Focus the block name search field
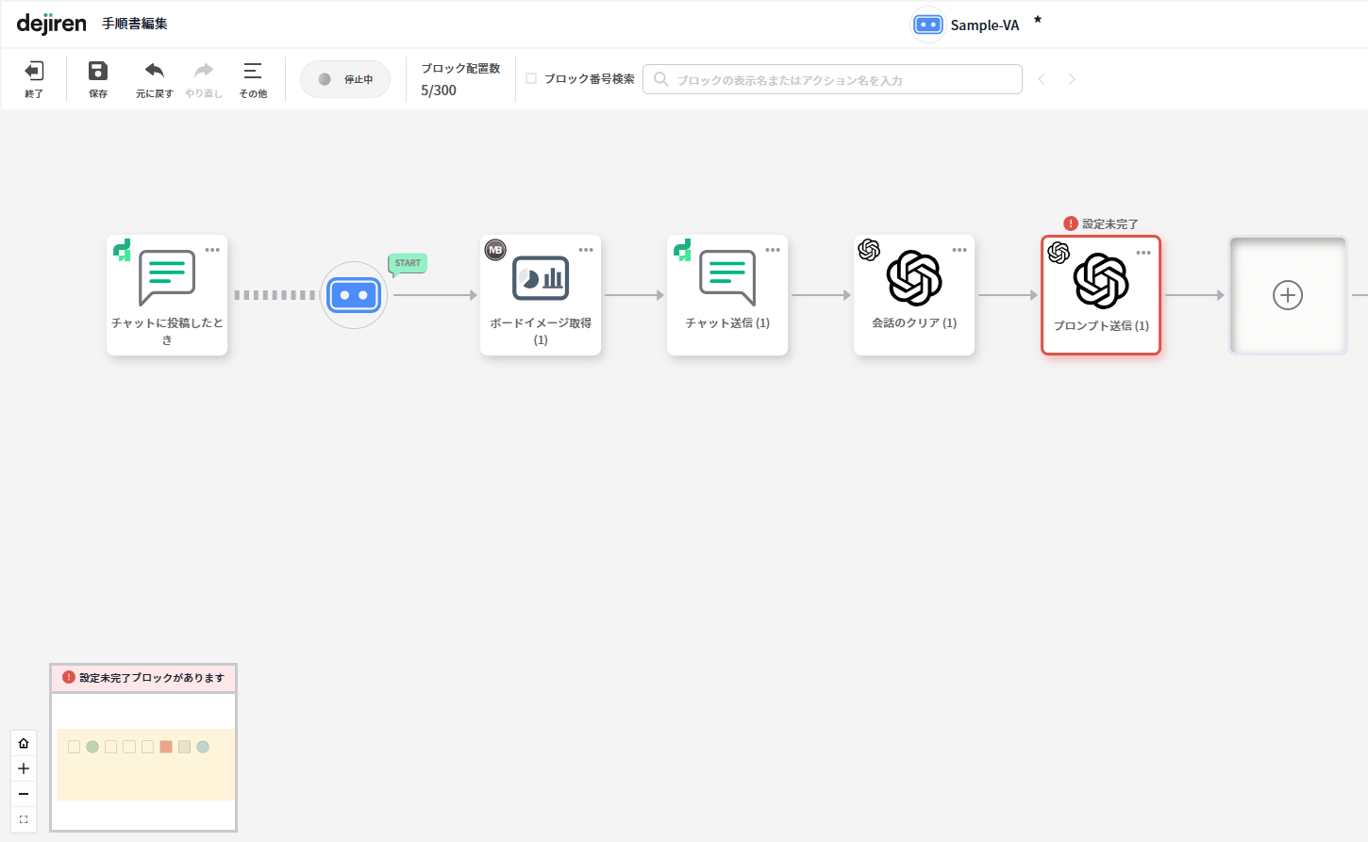1368x842 pixels. 832,79
